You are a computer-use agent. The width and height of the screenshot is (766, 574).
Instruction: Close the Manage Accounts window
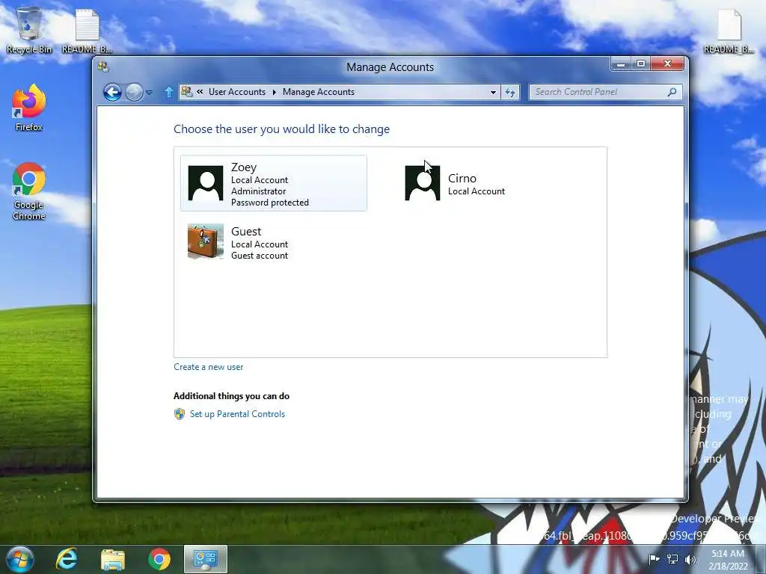(x=668, y=64)
